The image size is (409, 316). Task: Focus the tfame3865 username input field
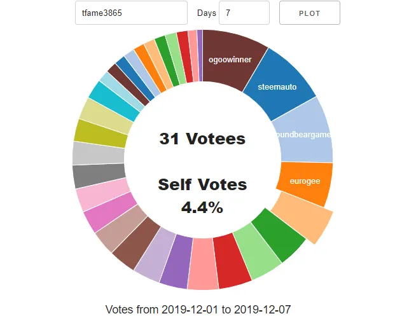(x=131, y=13)
